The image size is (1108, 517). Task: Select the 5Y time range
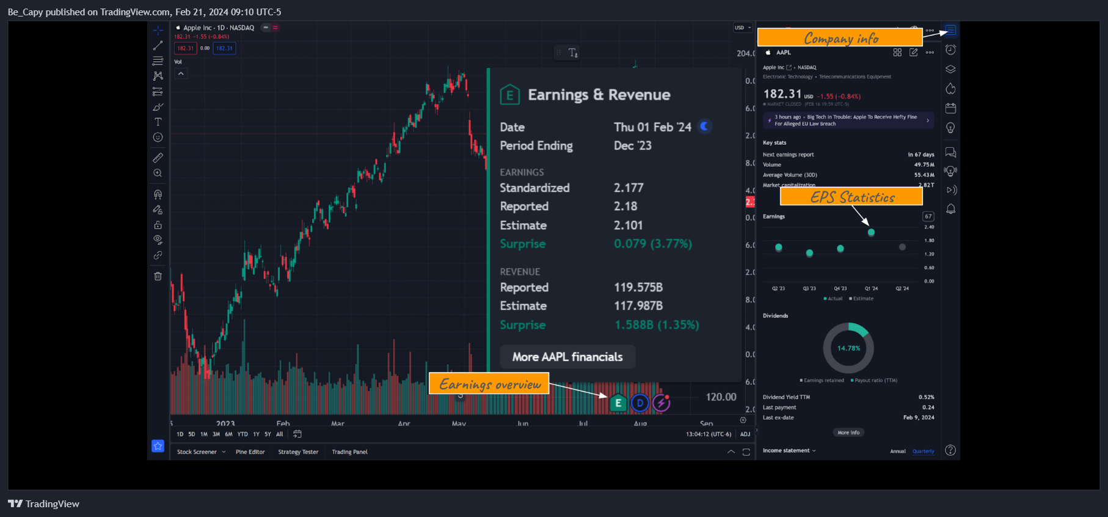pyautogui.click(x=268, y=435)
